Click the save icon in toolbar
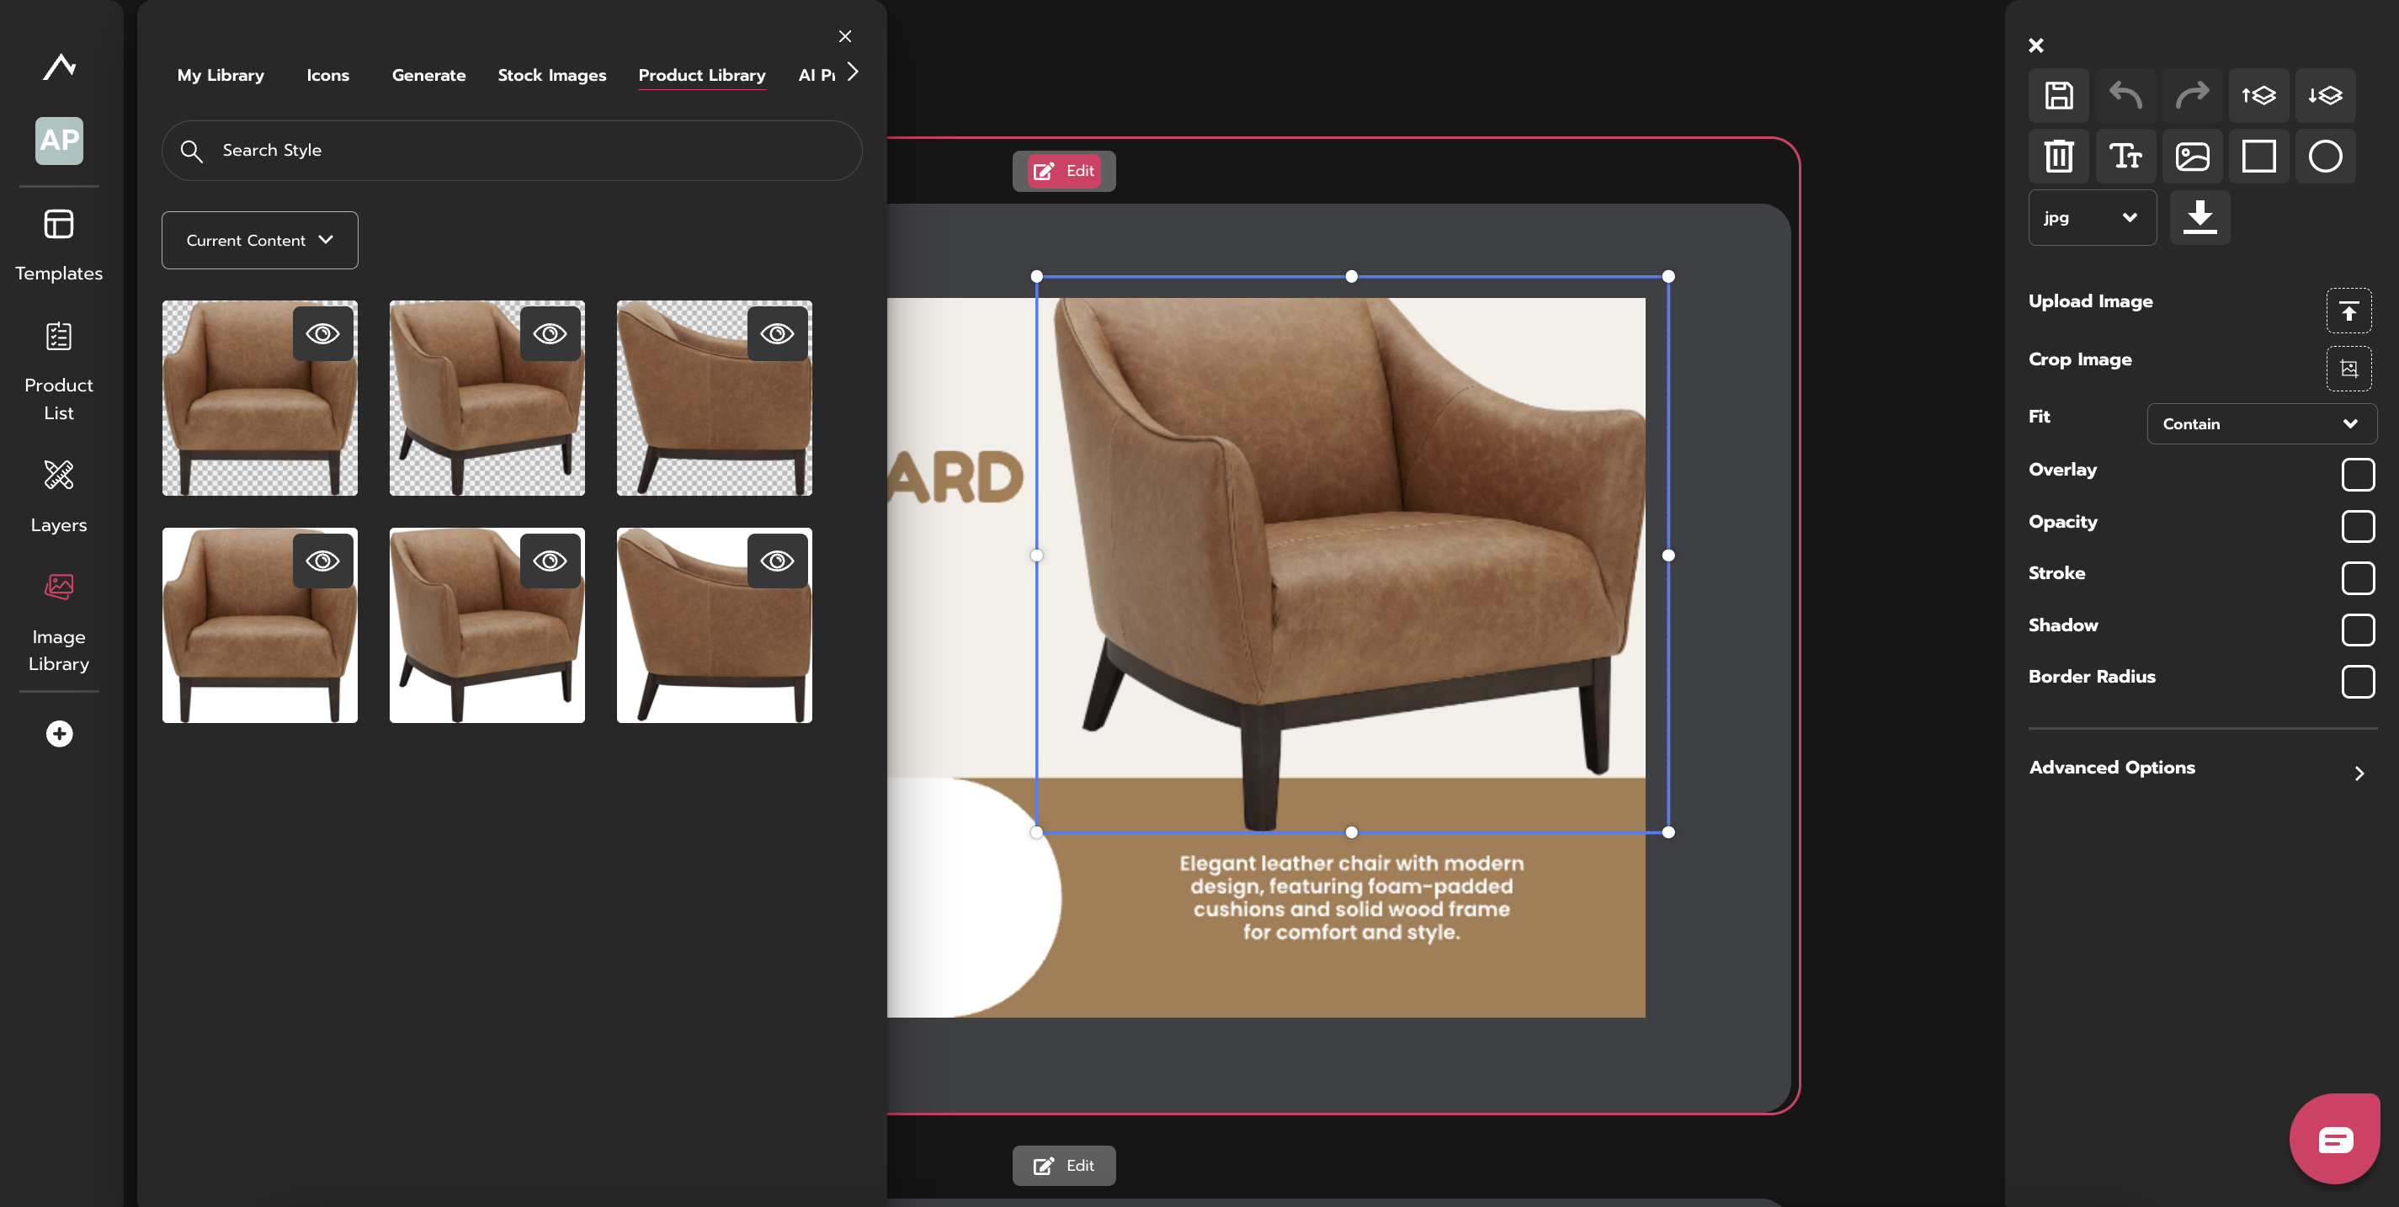2399x1207 pixels. tap(2058, 95)
